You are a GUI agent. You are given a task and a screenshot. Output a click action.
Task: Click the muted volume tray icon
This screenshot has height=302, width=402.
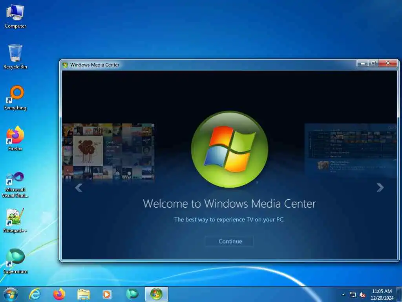click(x=362, y=295)
